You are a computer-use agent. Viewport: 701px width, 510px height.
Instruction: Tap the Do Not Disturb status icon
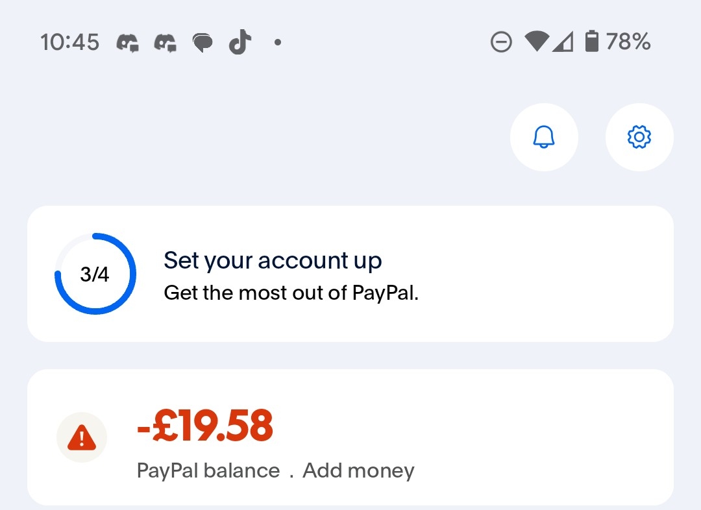coord(500,43)
